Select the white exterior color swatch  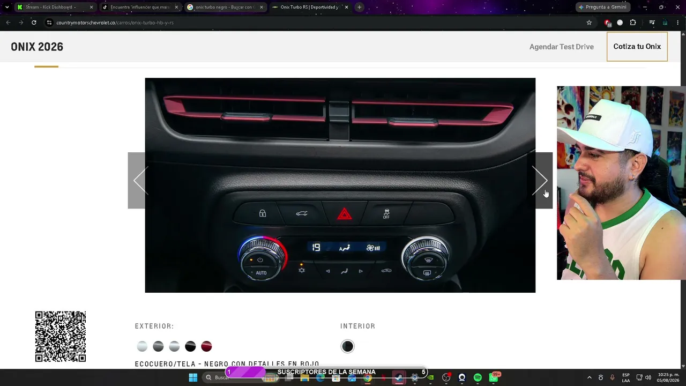(x=142, y=346)
